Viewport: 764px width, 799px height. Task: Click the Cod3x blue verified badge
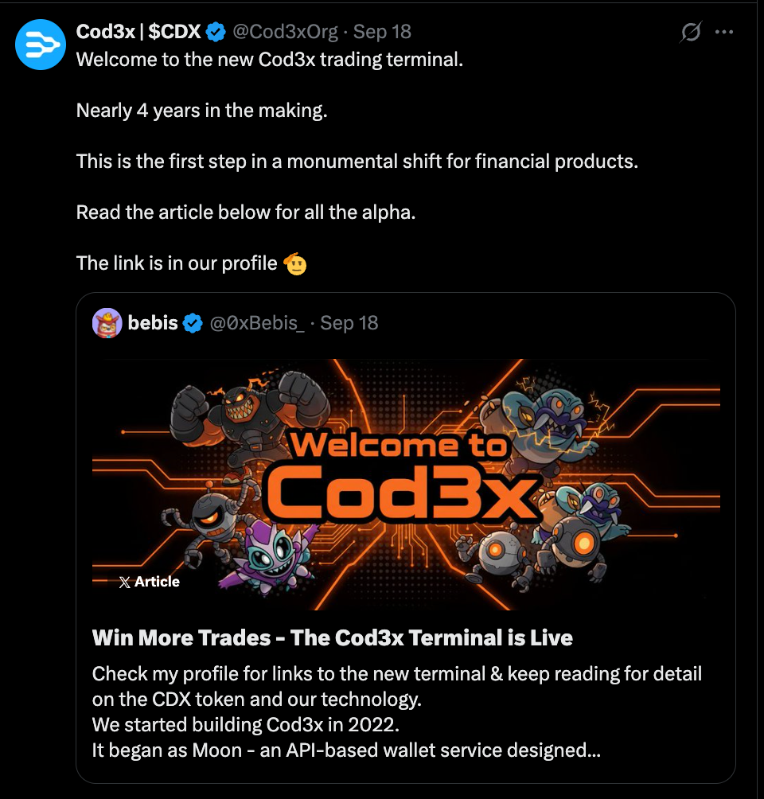pos(216,32)
